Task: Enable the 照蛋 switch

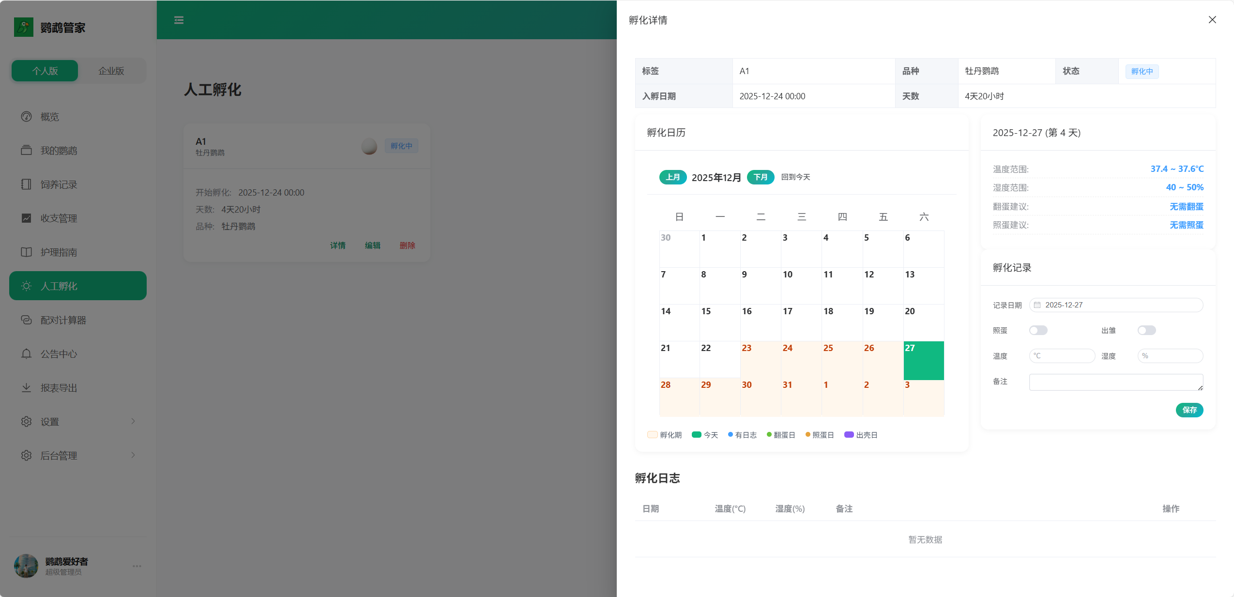Action: pyautogui.click(x=1038, y=330)
